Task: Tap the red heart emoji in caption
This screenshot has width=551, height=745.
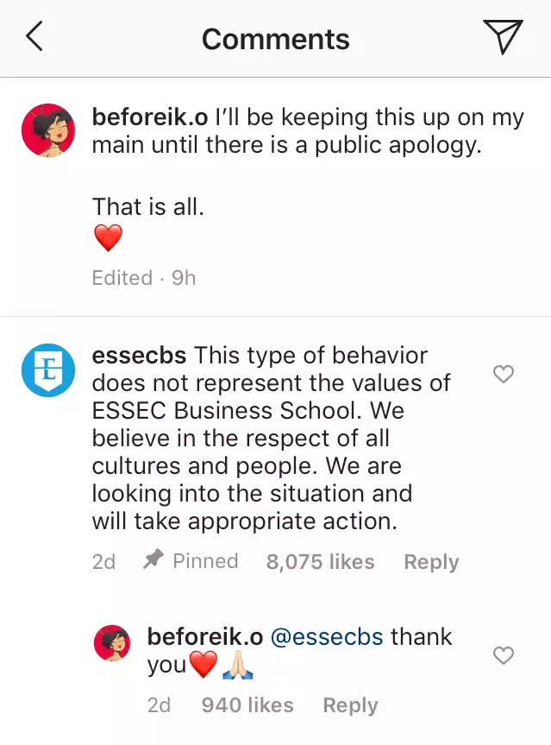Action: point(108,238)
